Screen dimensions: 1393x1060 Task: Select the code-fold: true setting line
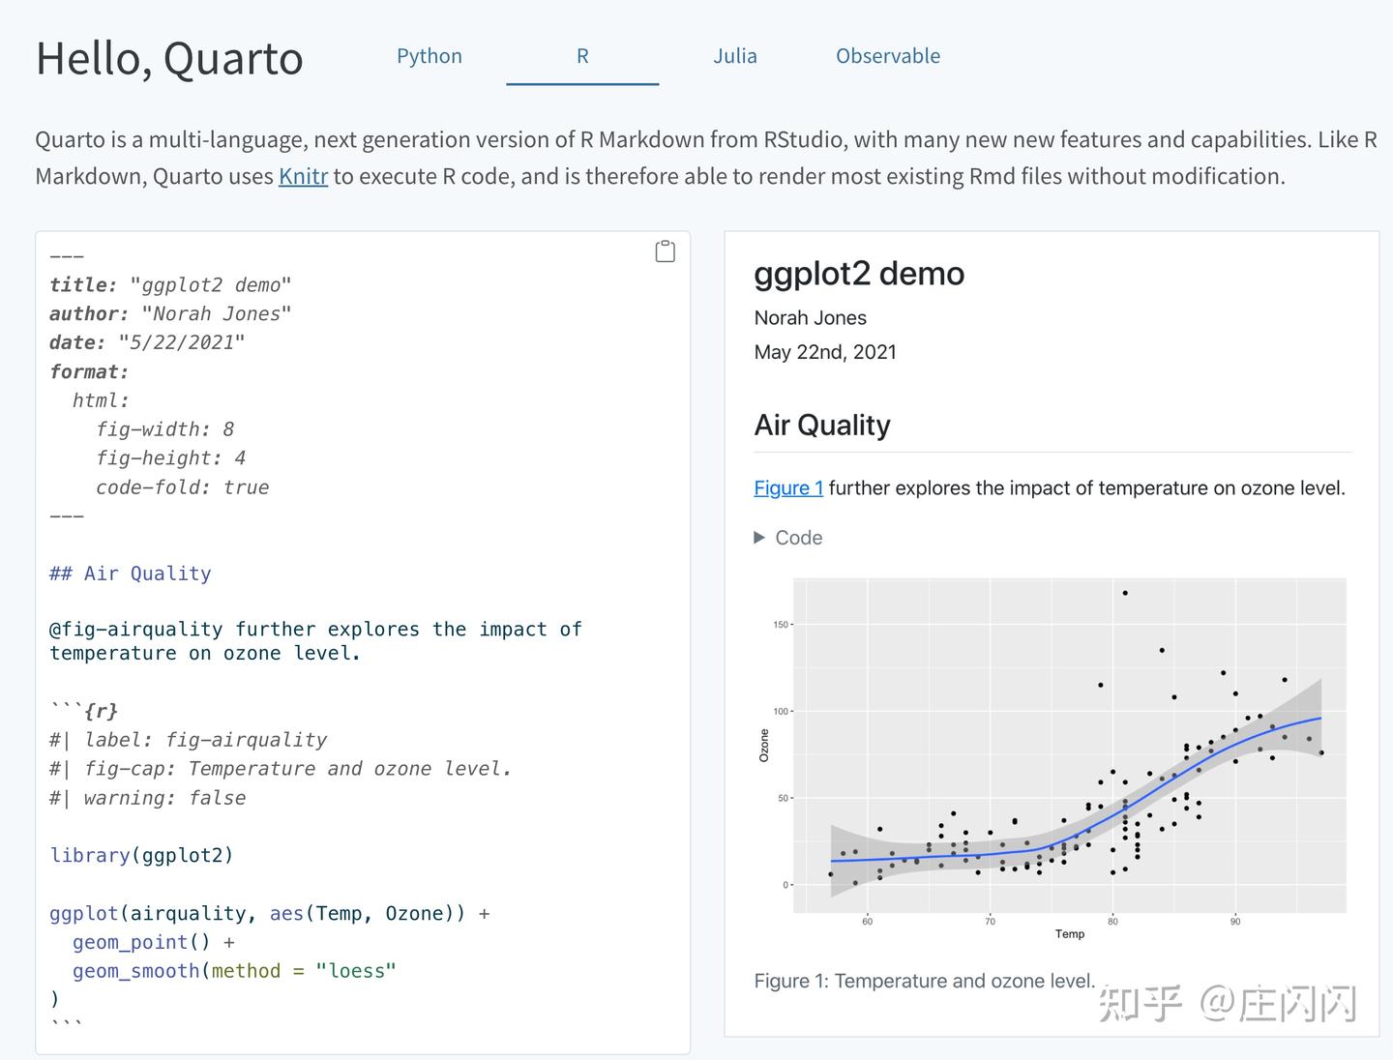182,486
